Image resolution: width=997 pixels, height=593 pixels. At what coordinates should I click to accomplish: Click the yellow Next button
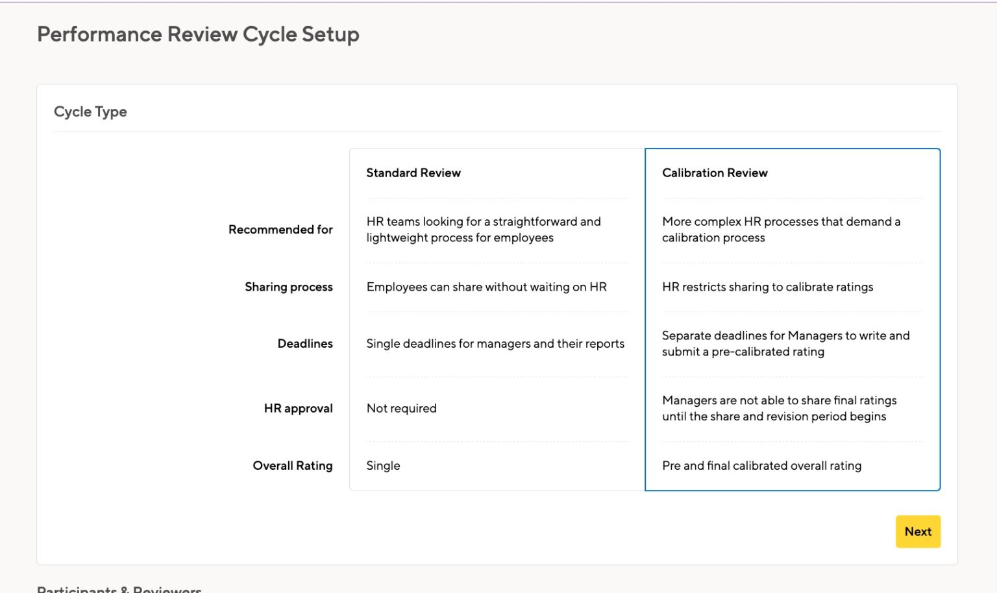(x=917, y=531)
